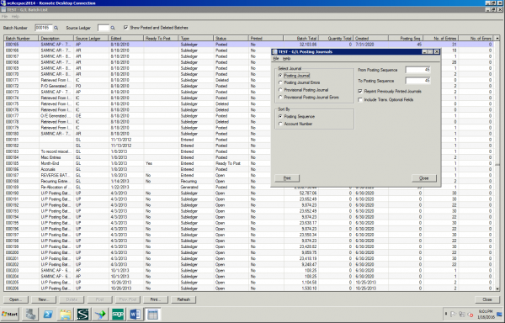Click the G/L Posting Journals window title icon

point(274,52)
